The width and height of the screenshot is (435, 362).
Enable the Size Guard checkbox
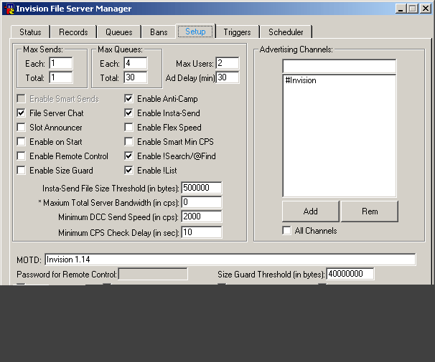[x=22, y=171]
